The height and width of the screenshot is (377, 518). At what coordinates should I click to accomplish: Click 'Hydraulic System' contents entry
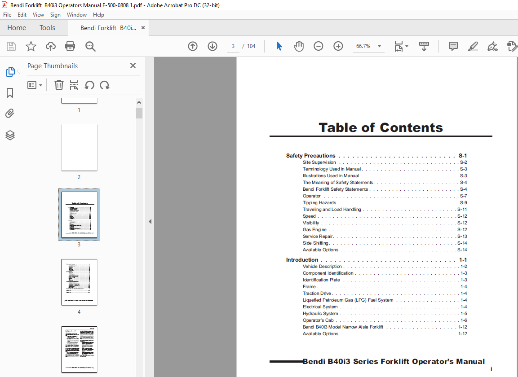(x=320, y=314)
